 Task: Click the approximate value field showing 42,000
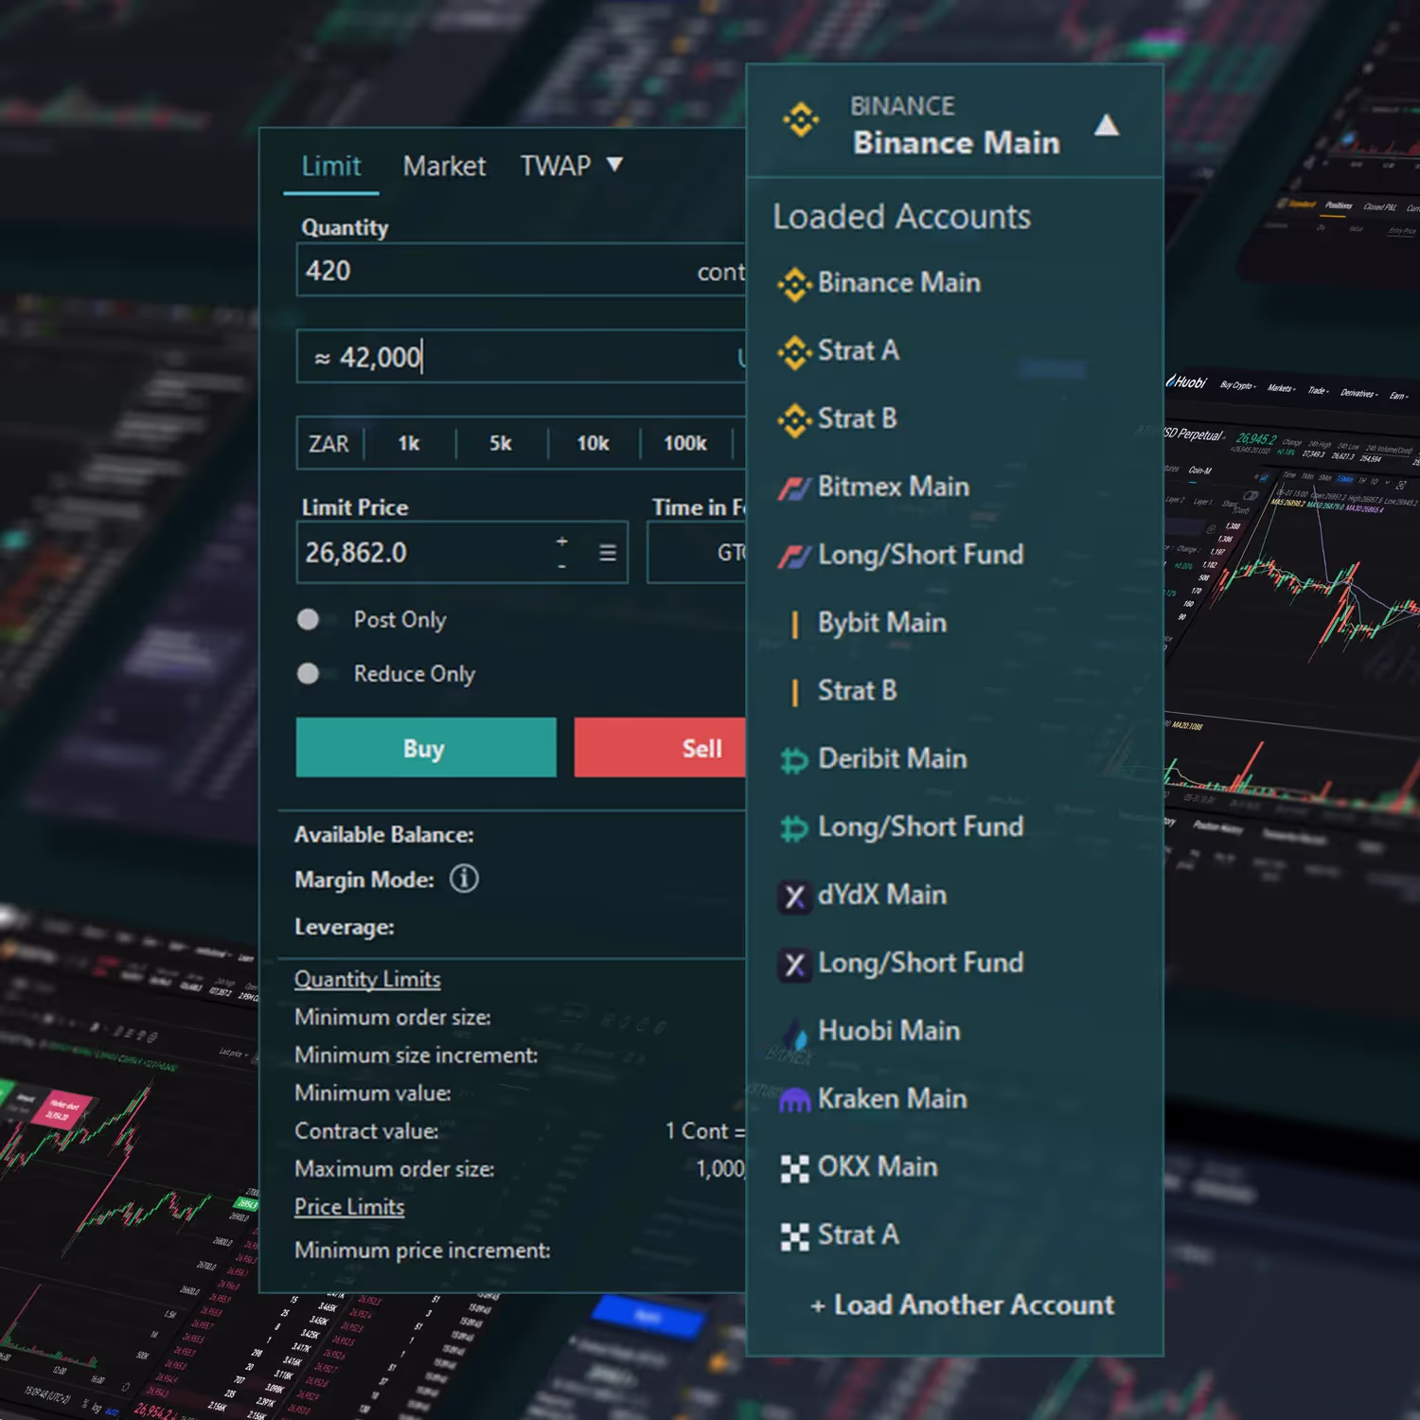[x=522, y=357]
